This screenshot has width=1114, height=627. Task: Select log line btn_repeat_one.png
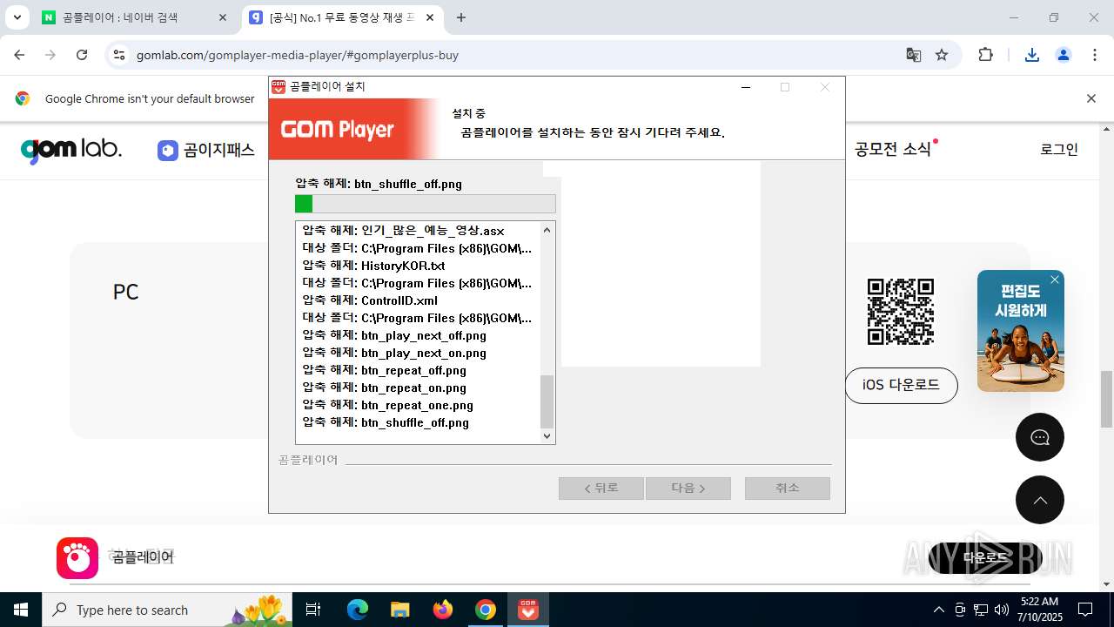[388, 405]
